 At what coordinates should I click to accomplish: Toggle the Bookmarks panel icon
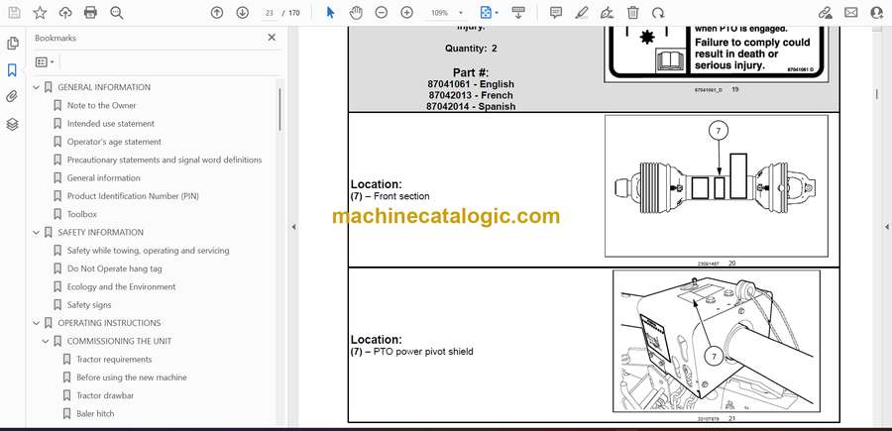(x=13, y=70)
